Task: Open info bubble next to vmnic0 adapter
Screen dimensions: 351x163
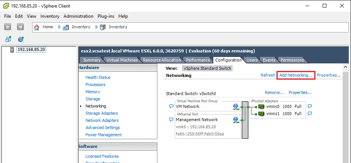Action: point(309,106)
